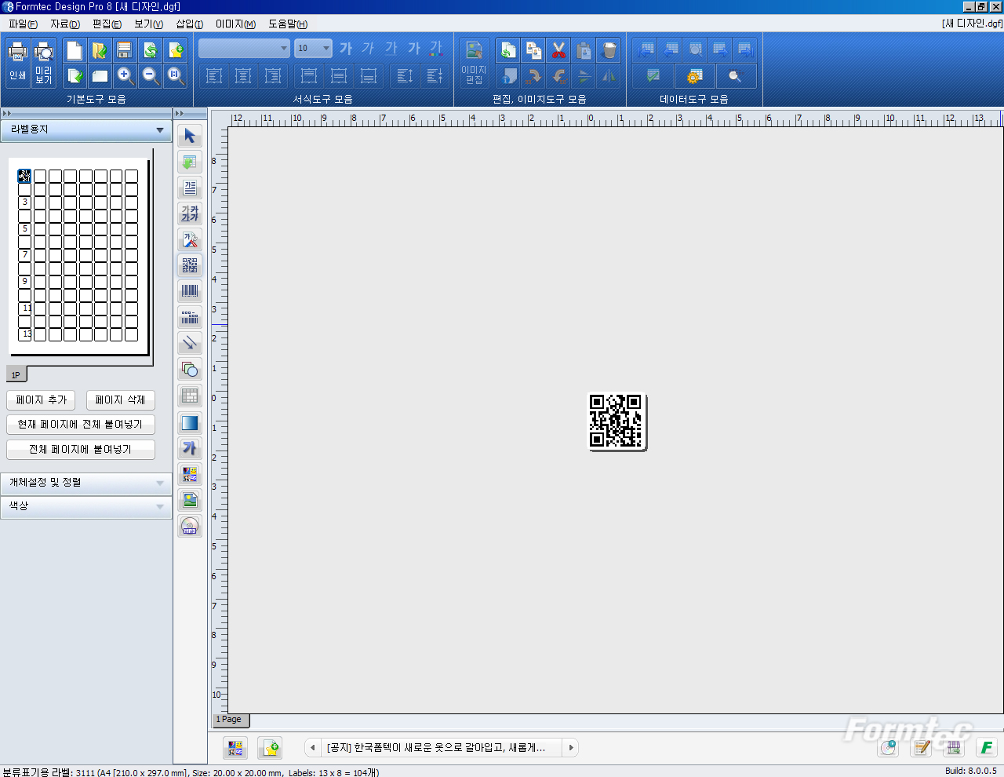
Task: Open an existing file via folder icon
Action: tap(100, 51)
